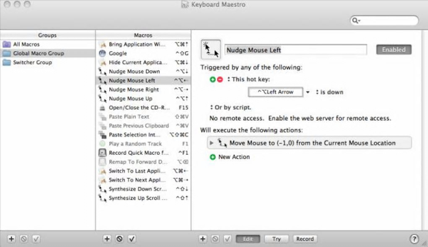428x247 pixels.
Task: Click the green New Action plus icon
Action: click(213, 157)
